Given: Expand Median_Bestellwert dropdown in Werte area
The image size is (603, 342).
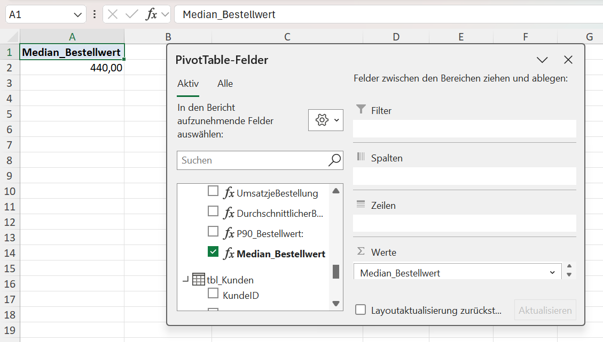Looking at the screenshot, I should coord(552,273).
